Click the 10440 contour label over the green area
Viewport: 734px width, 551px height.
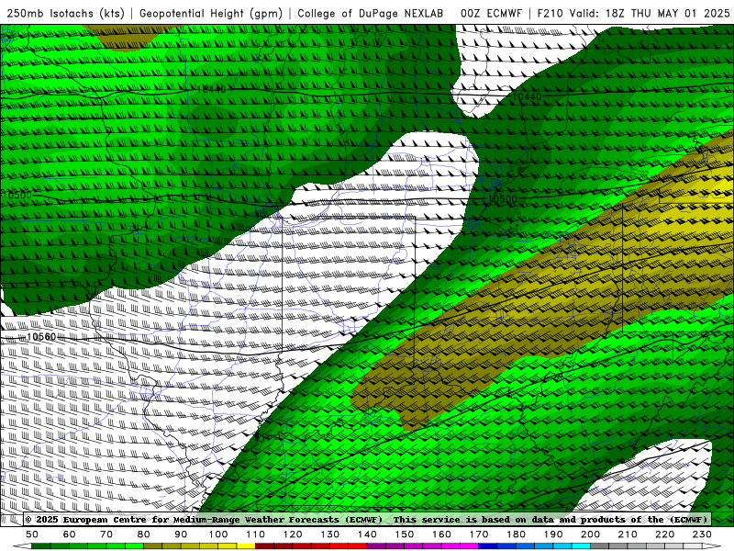tap(211, 89)
